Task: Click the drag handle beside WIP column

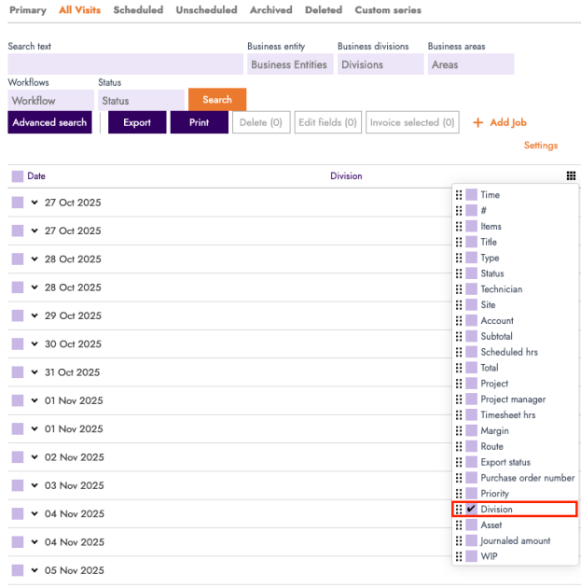Action: coord(459,556)
